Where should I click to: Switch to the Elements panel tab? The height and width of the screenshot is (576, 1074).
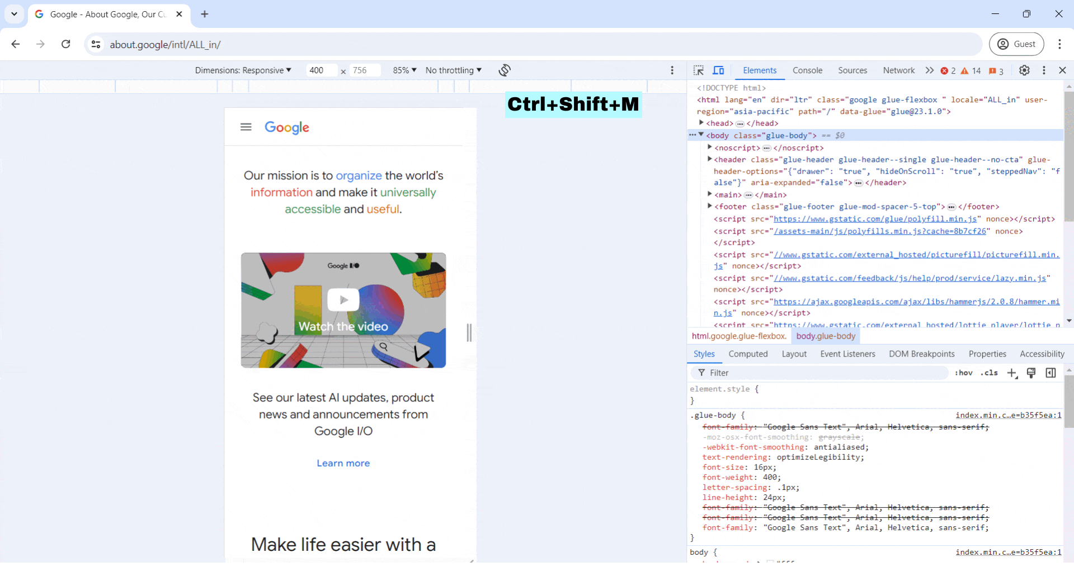[x=760, y=70]
